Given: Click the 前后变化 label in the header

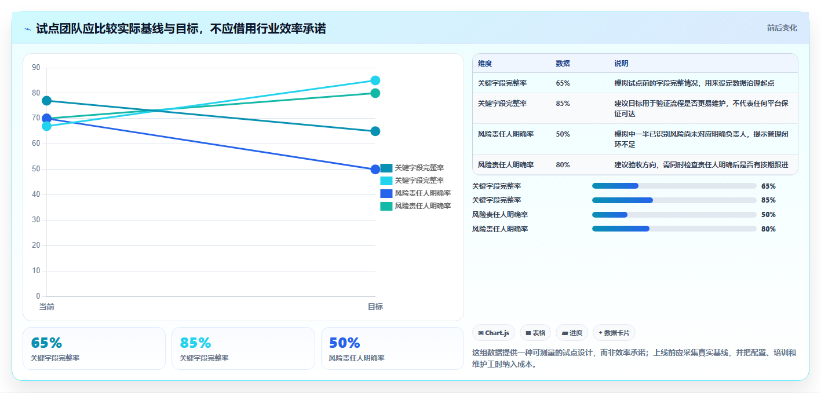Looking at the screenshot, I should click(x=782, y=28).
